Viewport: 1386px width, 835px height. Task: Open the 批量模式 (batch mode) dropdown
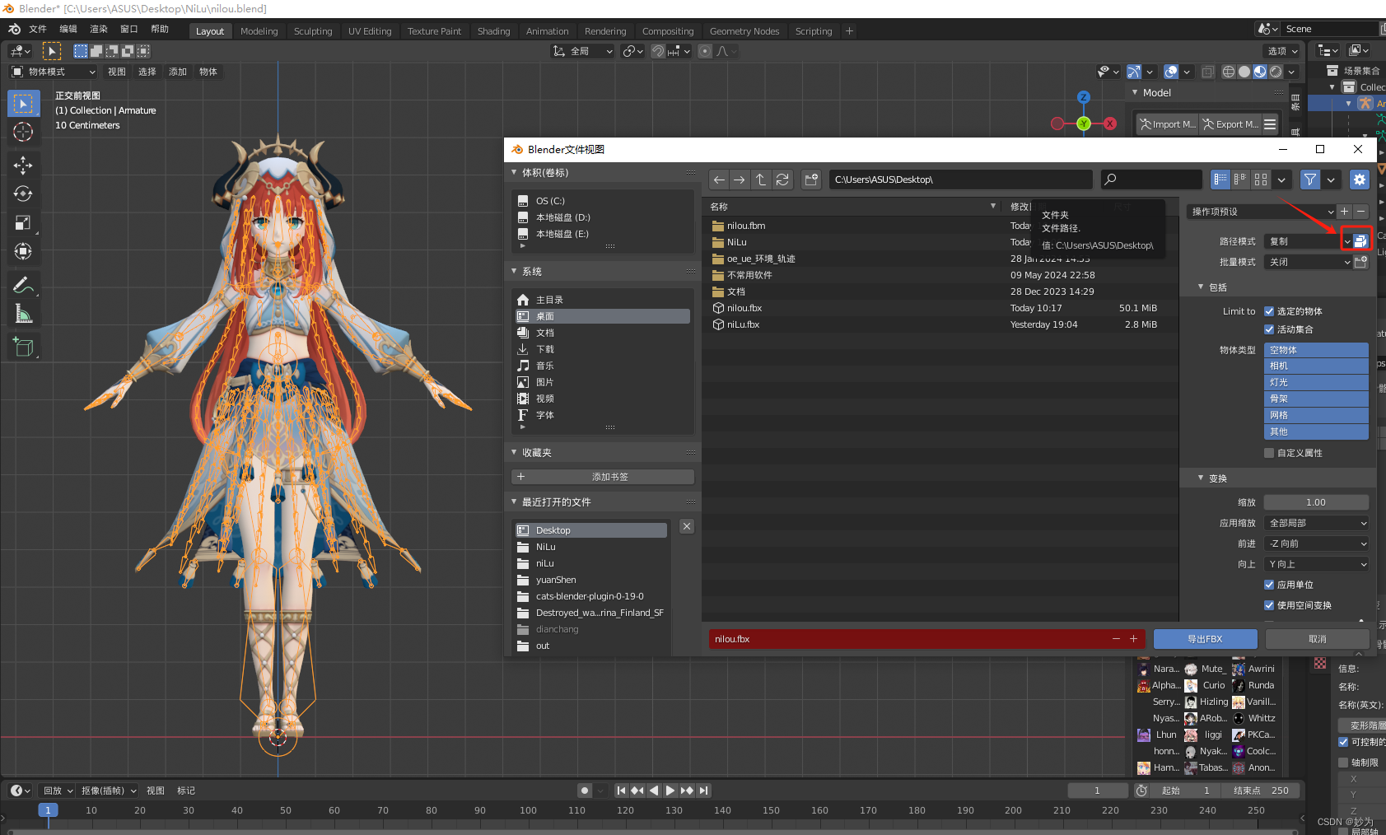(x=1308, y=262)
